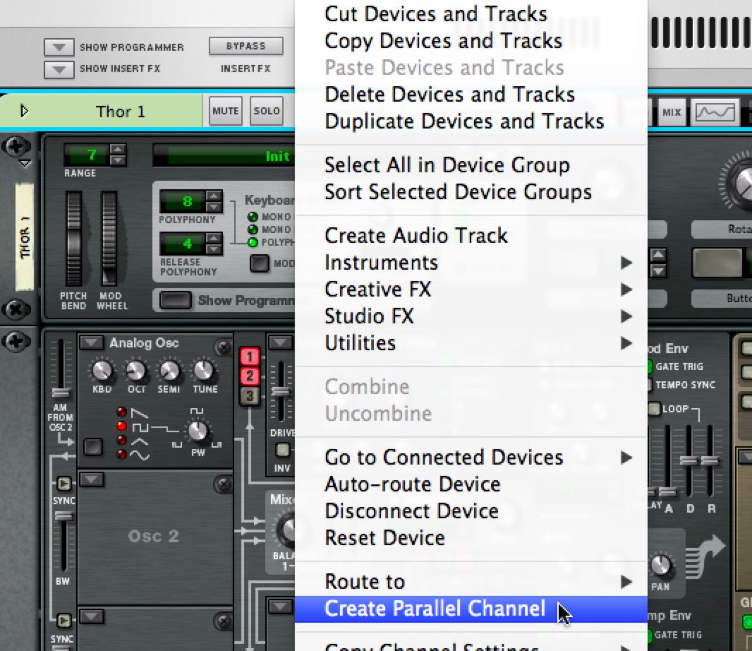
Task: Open the Instruments submenu
Action: click(x=471, y=263)
